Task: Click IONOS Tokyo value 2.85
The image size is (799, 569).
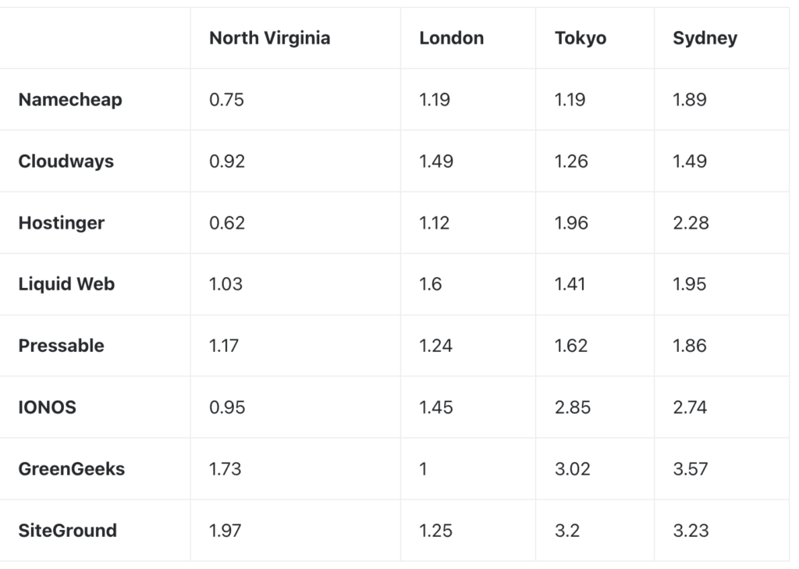Action: pyautogui.click(x=572, y=407)
